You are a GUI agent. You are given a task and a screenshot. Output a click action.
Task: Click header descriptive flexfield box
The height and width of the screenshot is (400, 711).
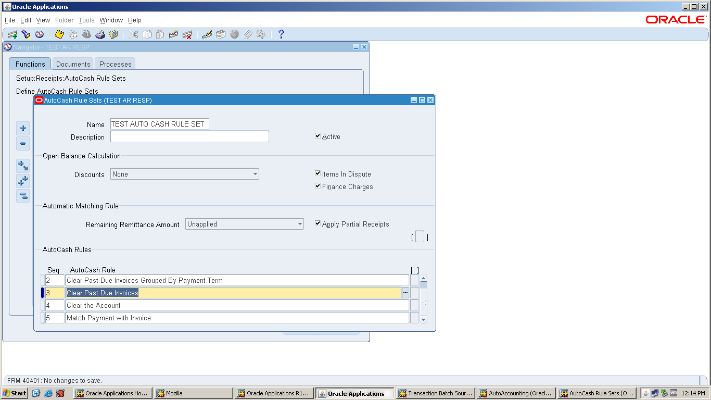pos(420,237)
